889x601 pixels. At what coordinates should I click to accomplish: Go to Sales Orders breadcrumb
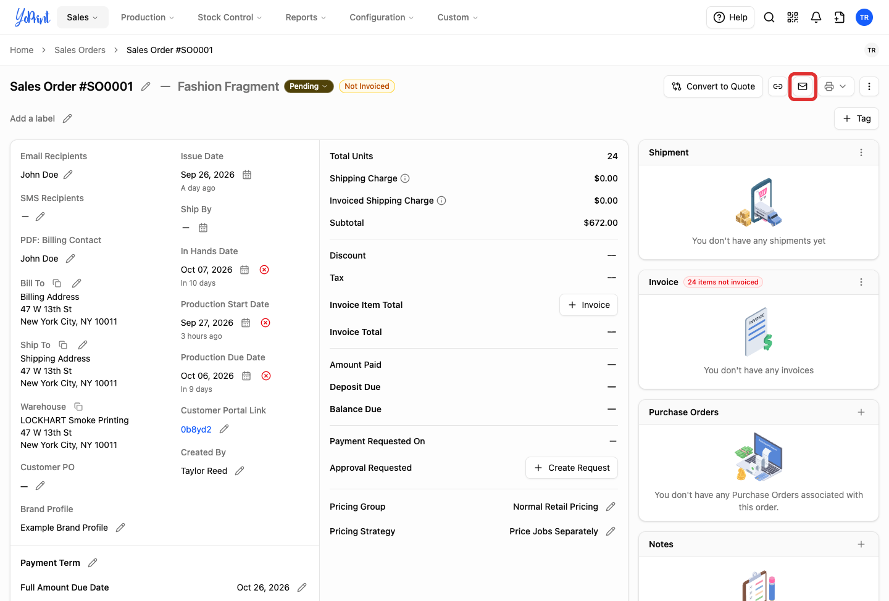(80, 50)
